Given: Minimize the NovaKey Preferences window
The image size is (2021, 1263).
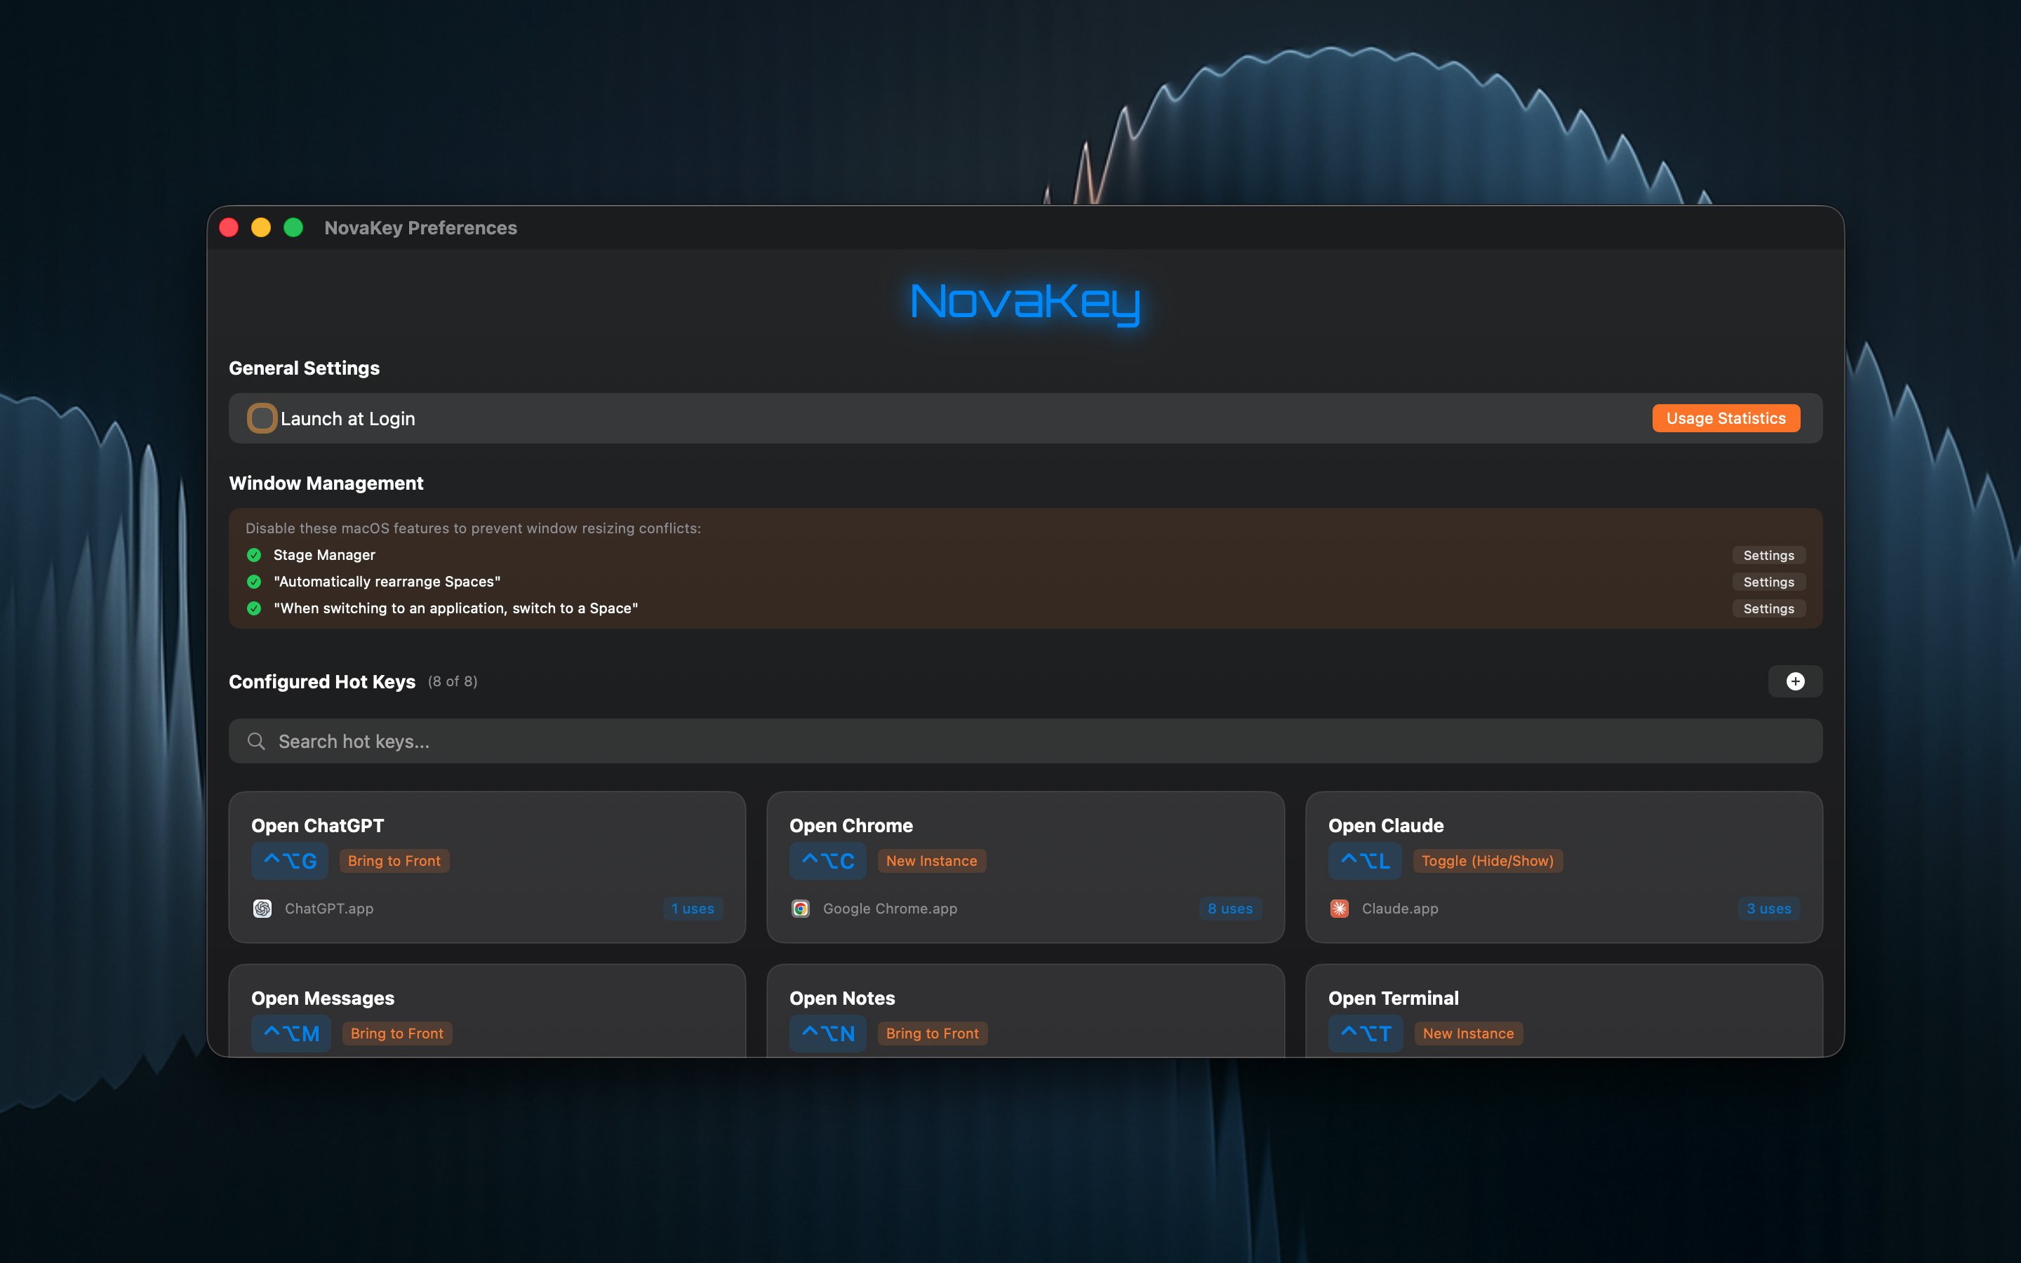Looking at the screenshot, I should click(260, 228).
